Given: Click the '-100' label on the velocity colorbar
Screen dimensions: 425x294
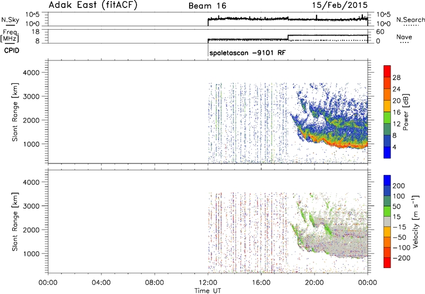Looking at the screenshot, I should pyautogui.click(x=402, y=248).
